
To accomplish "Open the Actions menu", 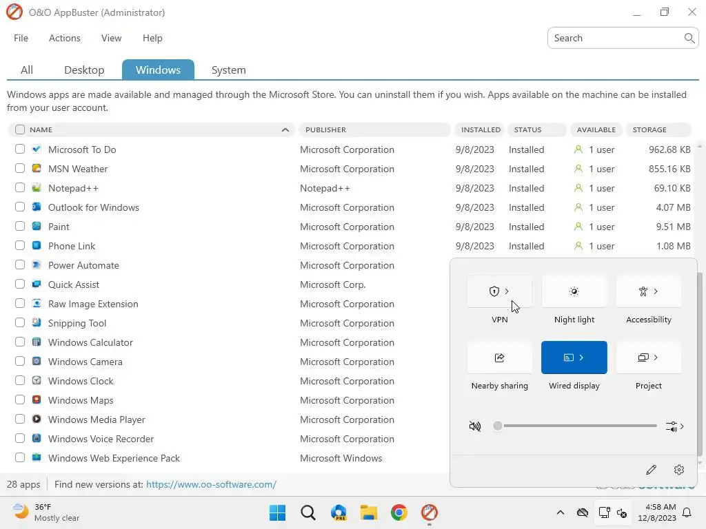I will pyautogui.click(x=64, y=39).
